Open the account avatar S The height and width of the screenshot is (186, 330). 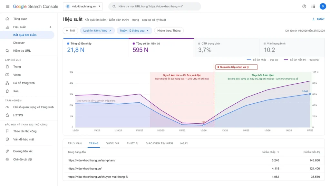pyautogui.click(x=323, y=6)
